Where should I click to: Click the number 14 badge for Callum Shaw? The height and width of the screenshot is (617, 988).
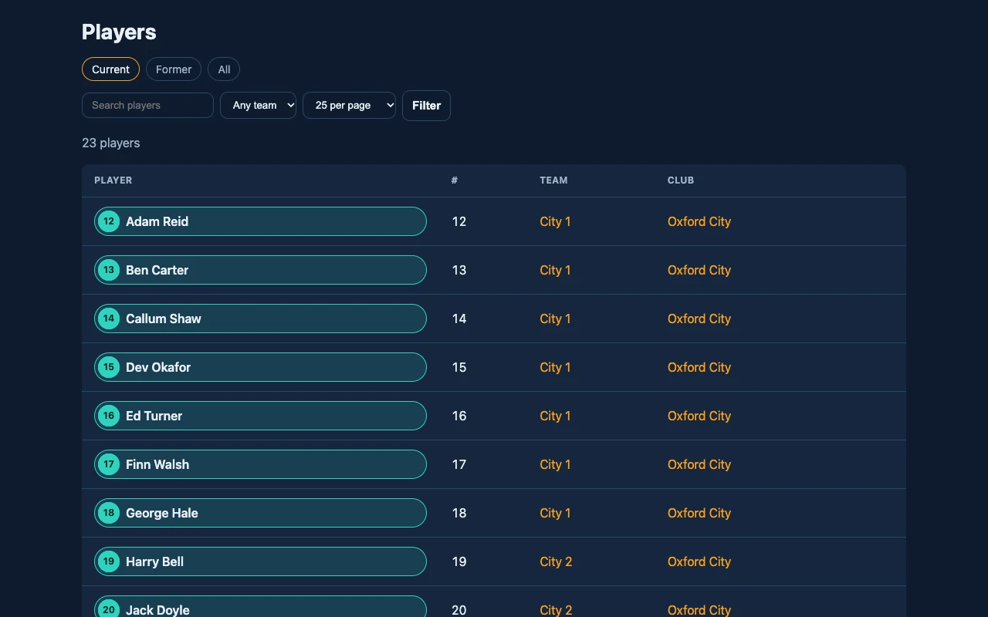(109, 319)
